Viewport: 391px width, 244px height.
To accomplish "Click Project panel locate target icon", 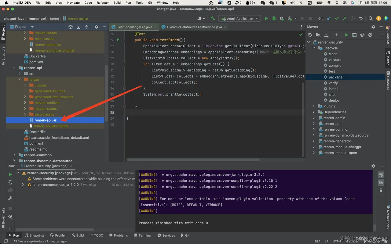I will pyautogui.click(x=71, y=27).
